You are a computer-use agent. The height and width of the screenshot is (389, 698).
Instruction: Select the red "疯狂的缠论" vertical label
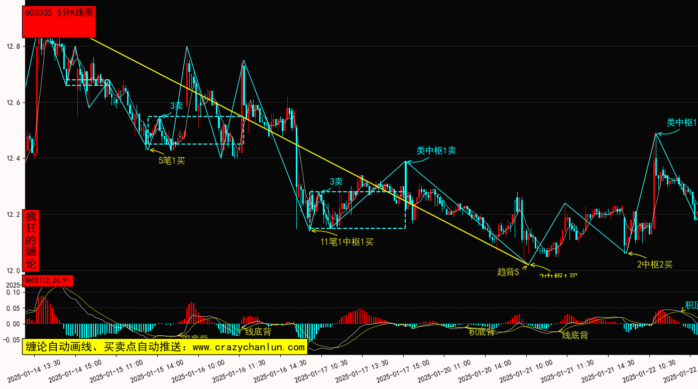pyautogui.click(x=31, y=240)
